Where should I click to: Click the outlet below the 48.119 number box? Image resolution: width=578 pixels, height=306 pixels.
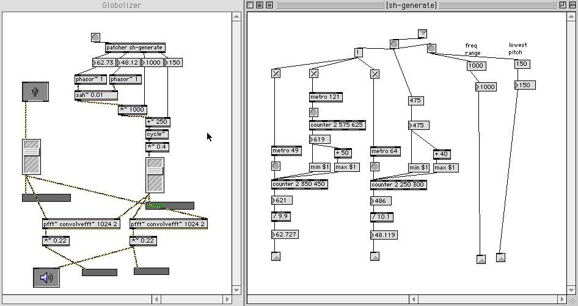point(375,257)
